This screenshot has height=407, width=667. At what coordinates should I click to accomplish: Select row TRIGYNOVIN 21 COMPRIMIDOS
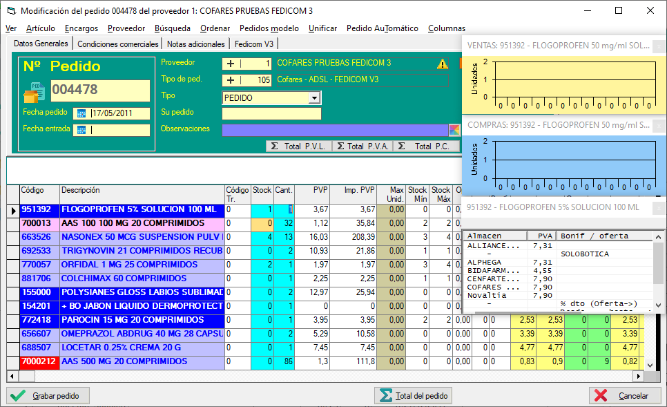142,252
